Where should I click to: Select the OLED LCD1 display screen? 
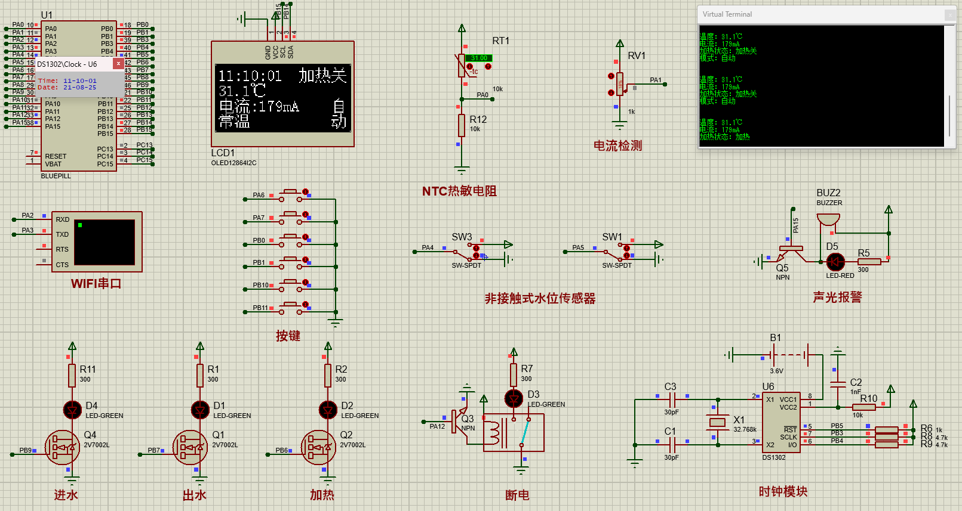[282, 98]
